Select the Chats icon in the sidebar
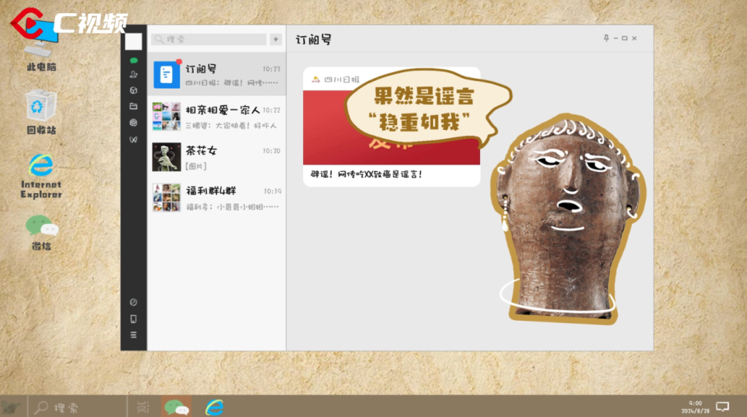This screenshot has width=747, height=417. point(133,62)
